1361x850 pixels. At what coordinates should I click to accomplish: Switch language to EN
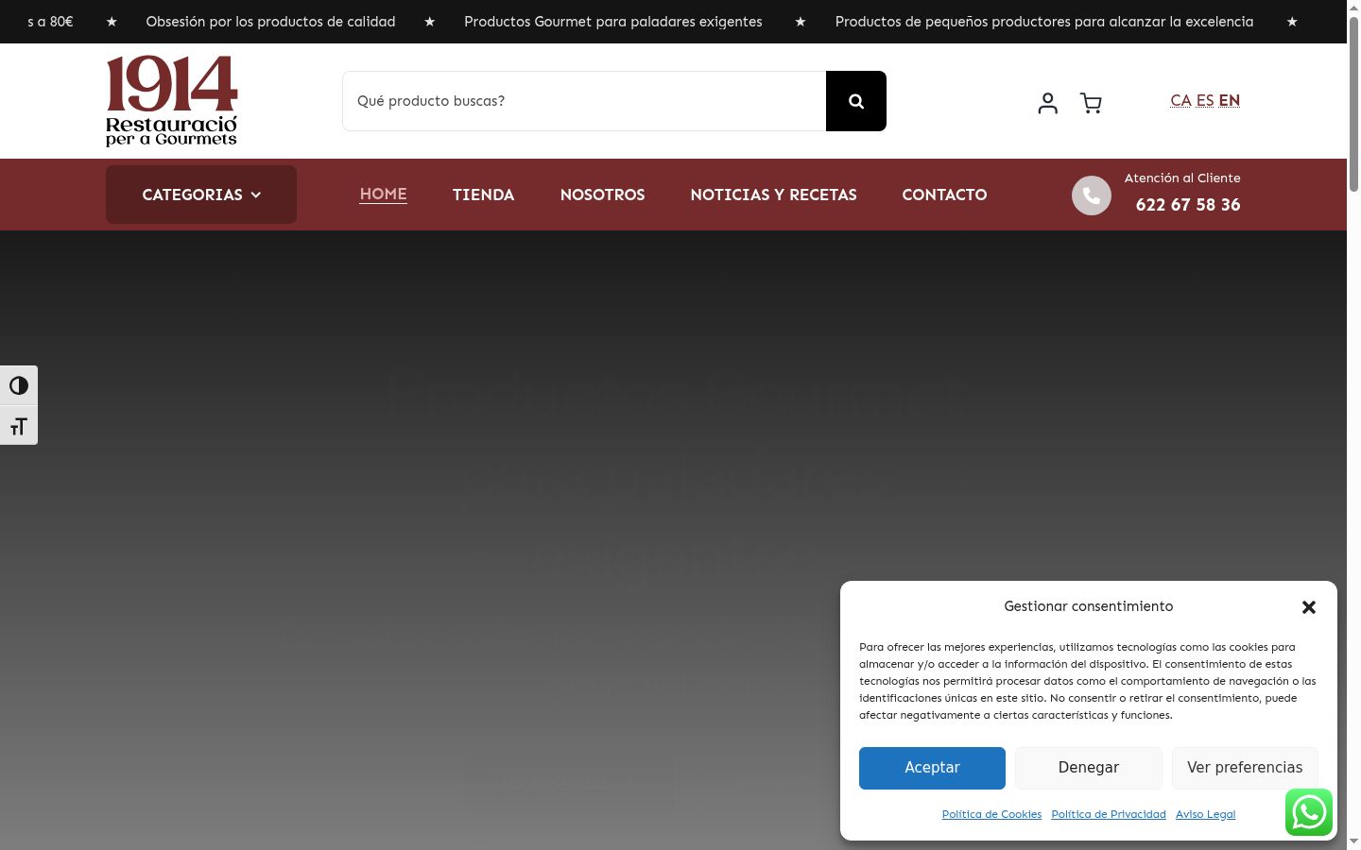[x=1229, y=100]
